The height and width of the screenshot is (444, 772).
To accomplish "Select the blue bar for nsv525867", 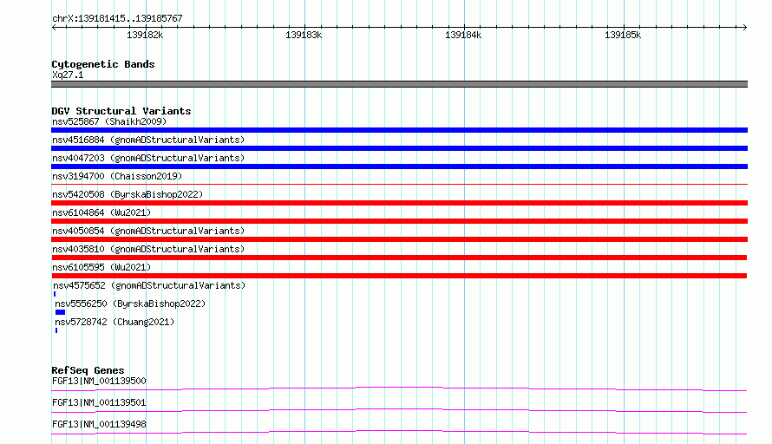I will [x=399, y=130].
